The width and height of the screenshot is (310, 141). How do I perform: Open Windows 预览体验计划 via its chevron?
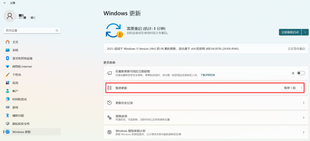tap(304, 132)
